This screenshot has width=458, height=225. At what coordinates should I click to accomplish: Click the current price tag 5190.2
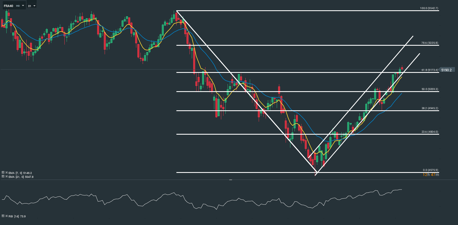tap(447, 70)
